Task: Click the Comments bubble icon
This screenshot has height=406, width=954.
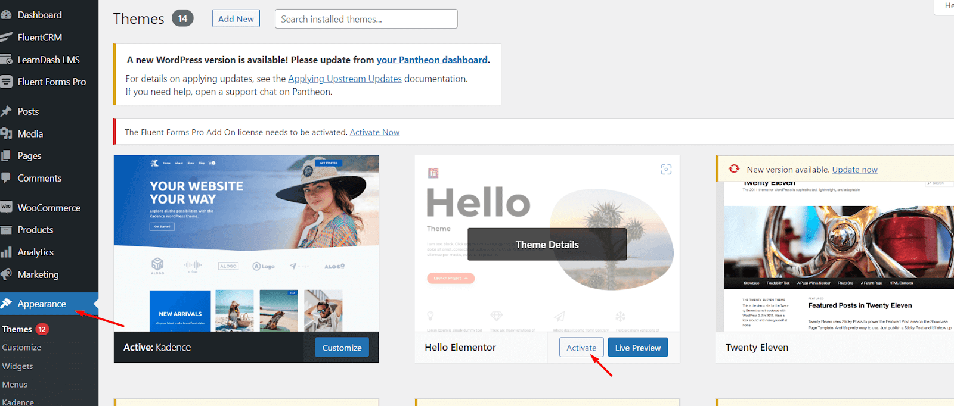Action: (6, 177)
